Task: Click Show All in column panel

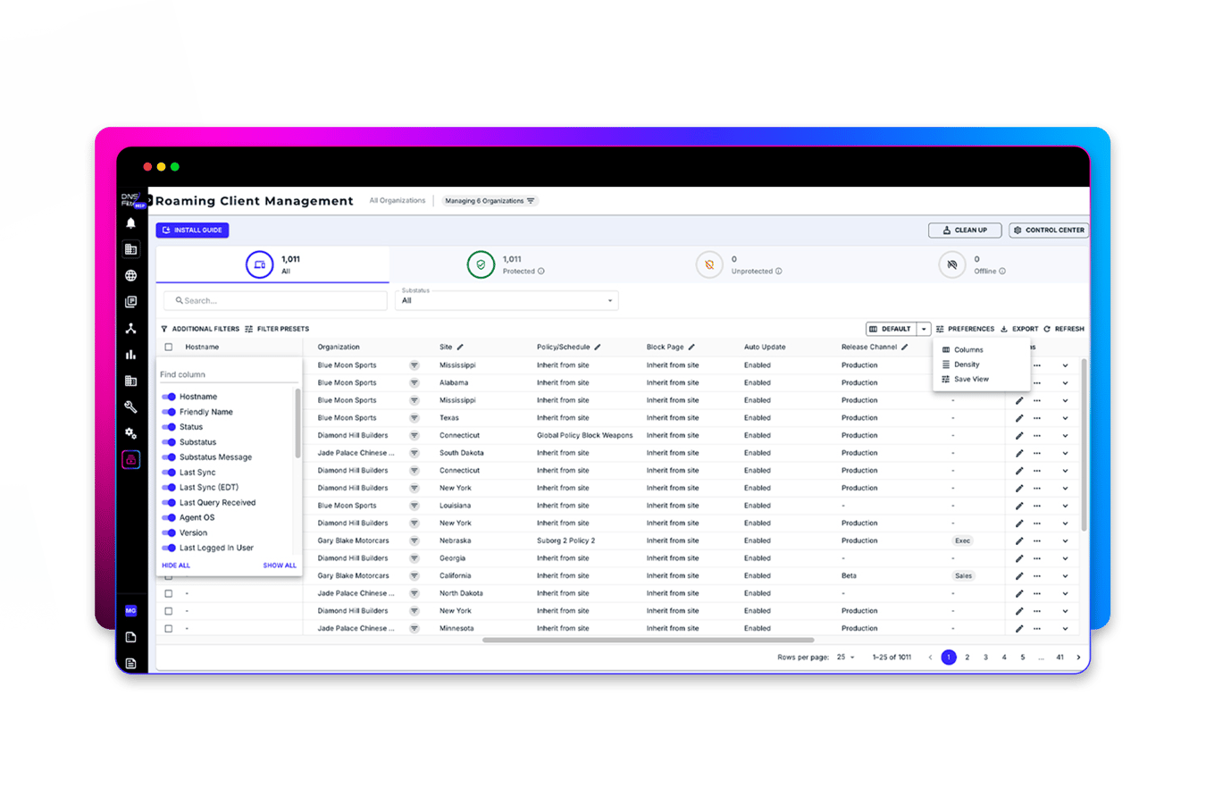Action: 280,565
